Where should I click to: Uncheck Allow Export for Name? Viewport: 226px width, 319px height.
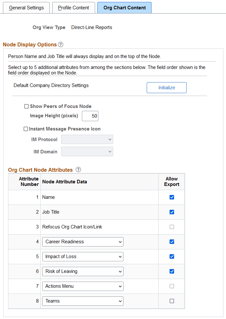point(172,197)
